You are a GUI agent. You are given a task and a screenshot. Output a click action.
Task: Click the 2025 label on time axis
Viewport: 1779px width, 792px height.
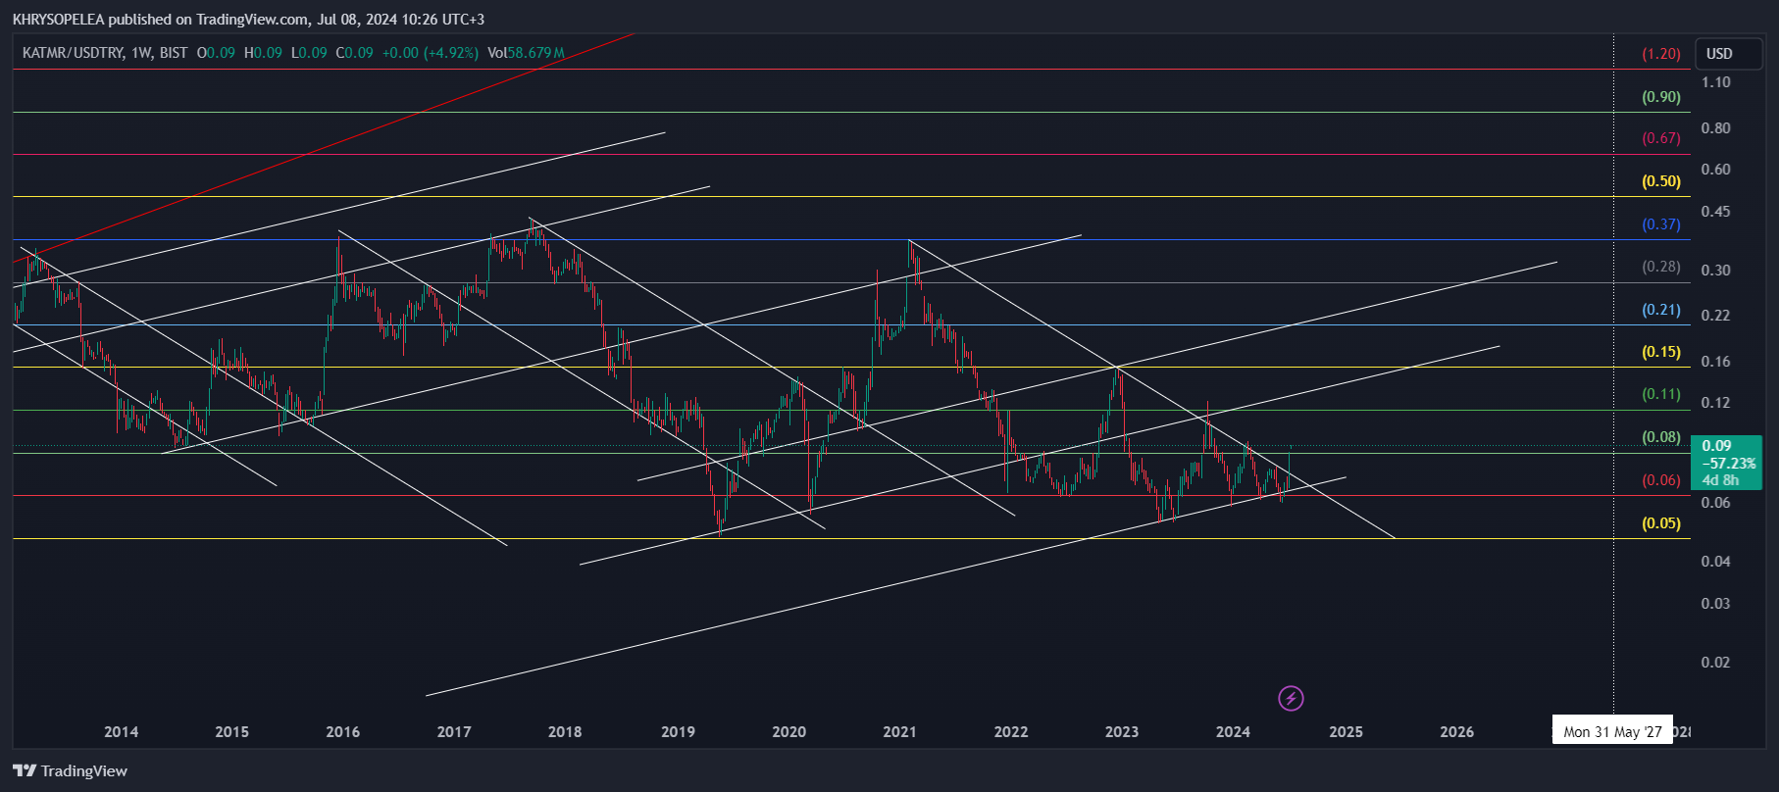click(x=1346, y=732)
